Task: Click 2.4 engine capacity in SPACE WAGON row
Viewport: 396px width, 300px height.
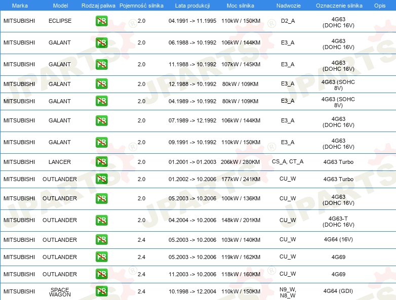Action: 141,291
